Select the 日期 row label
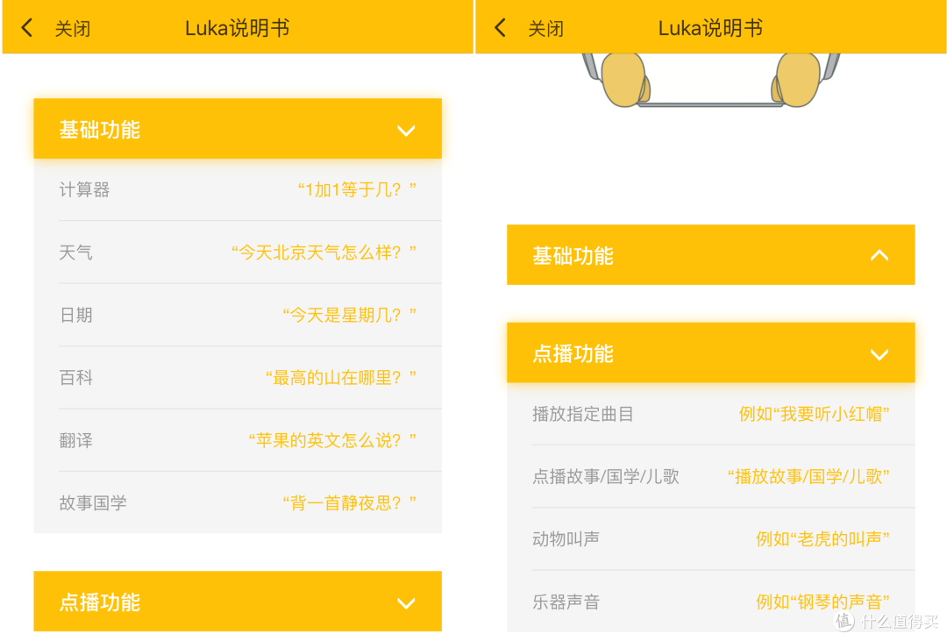The image size is (947, 641). [76, 315]
